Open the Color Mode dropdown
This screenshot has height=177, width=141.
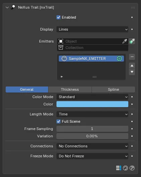click(x=92, y=97)
